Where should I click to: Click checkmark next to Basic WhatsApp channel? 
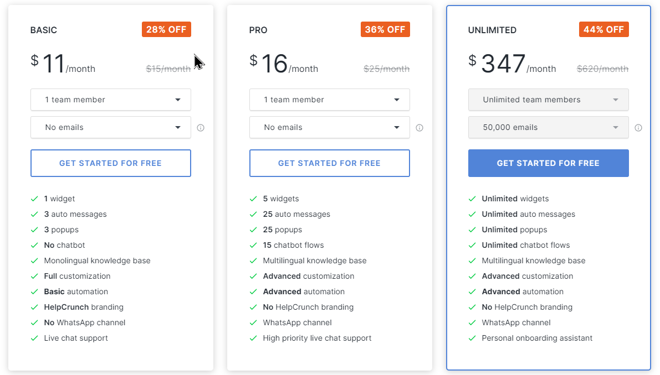(x=35, y=322)
